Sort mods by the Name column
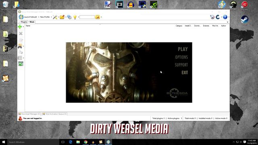This screenshot has width=258, height=145. (x=28, y=26)
